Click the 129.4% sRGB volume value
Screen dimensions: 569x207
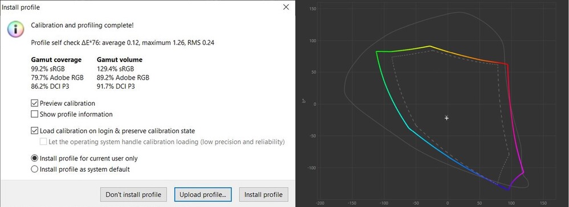click(x=115, y=69)
